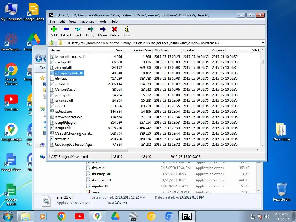
Task: Click the scroll right arrow of file list
Action: click(x=257, y=150)
